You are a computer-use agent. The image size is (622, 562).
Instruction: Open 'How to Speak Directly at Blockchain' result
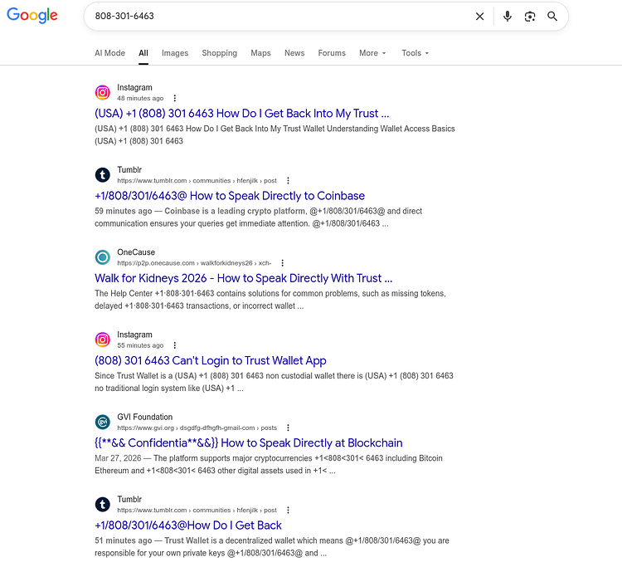click(248, 442)
